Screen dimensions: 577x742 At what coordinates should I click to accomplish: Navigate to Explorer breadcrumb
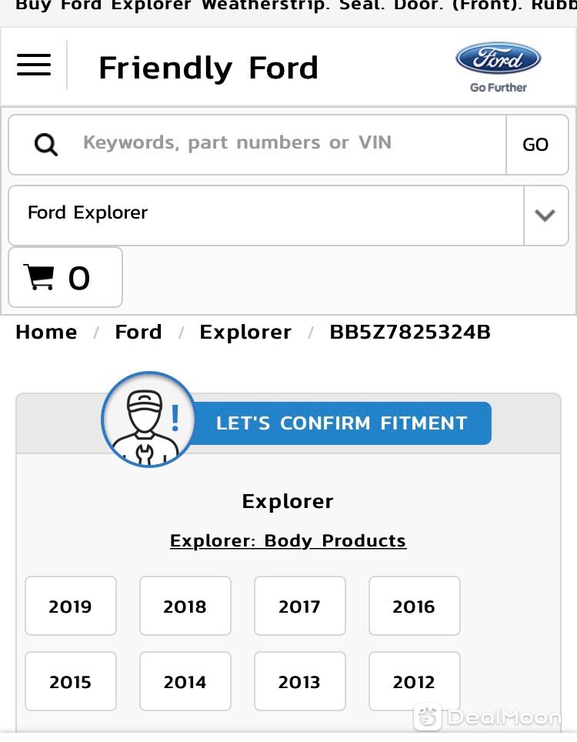click(245, 333)
